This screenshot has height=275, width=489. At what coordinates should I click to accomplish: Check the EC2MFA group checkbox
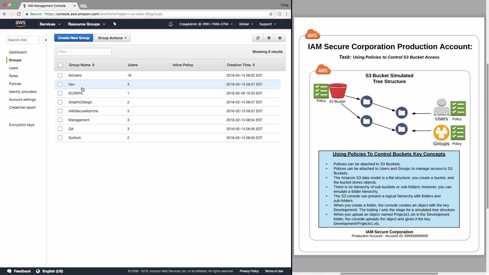[60, 93]
